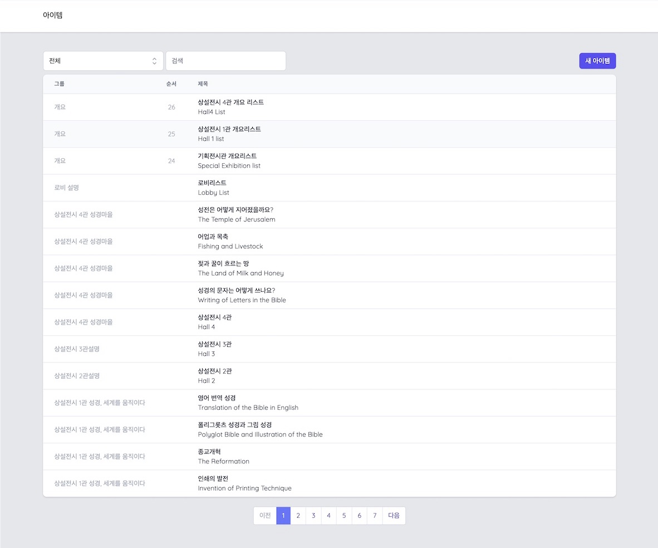Go to page 7 in pagination
658x548 pixels.
click(375, 516)
